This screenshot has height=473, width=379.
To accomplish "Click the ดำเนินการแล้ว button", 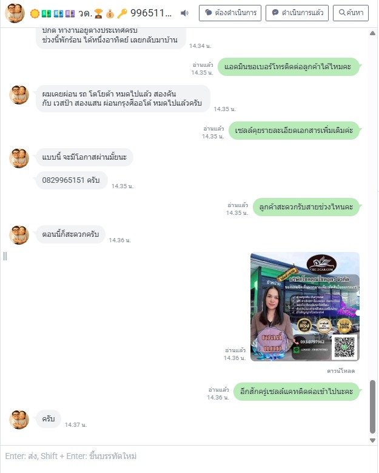I will (x=297, y=13).
